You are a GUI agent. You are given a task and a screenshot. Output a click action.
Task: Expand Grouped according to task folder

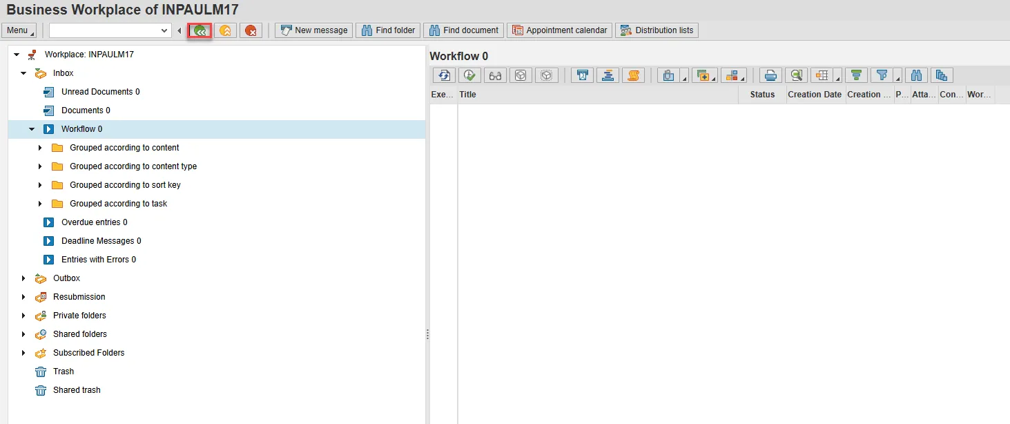[40, 204]
